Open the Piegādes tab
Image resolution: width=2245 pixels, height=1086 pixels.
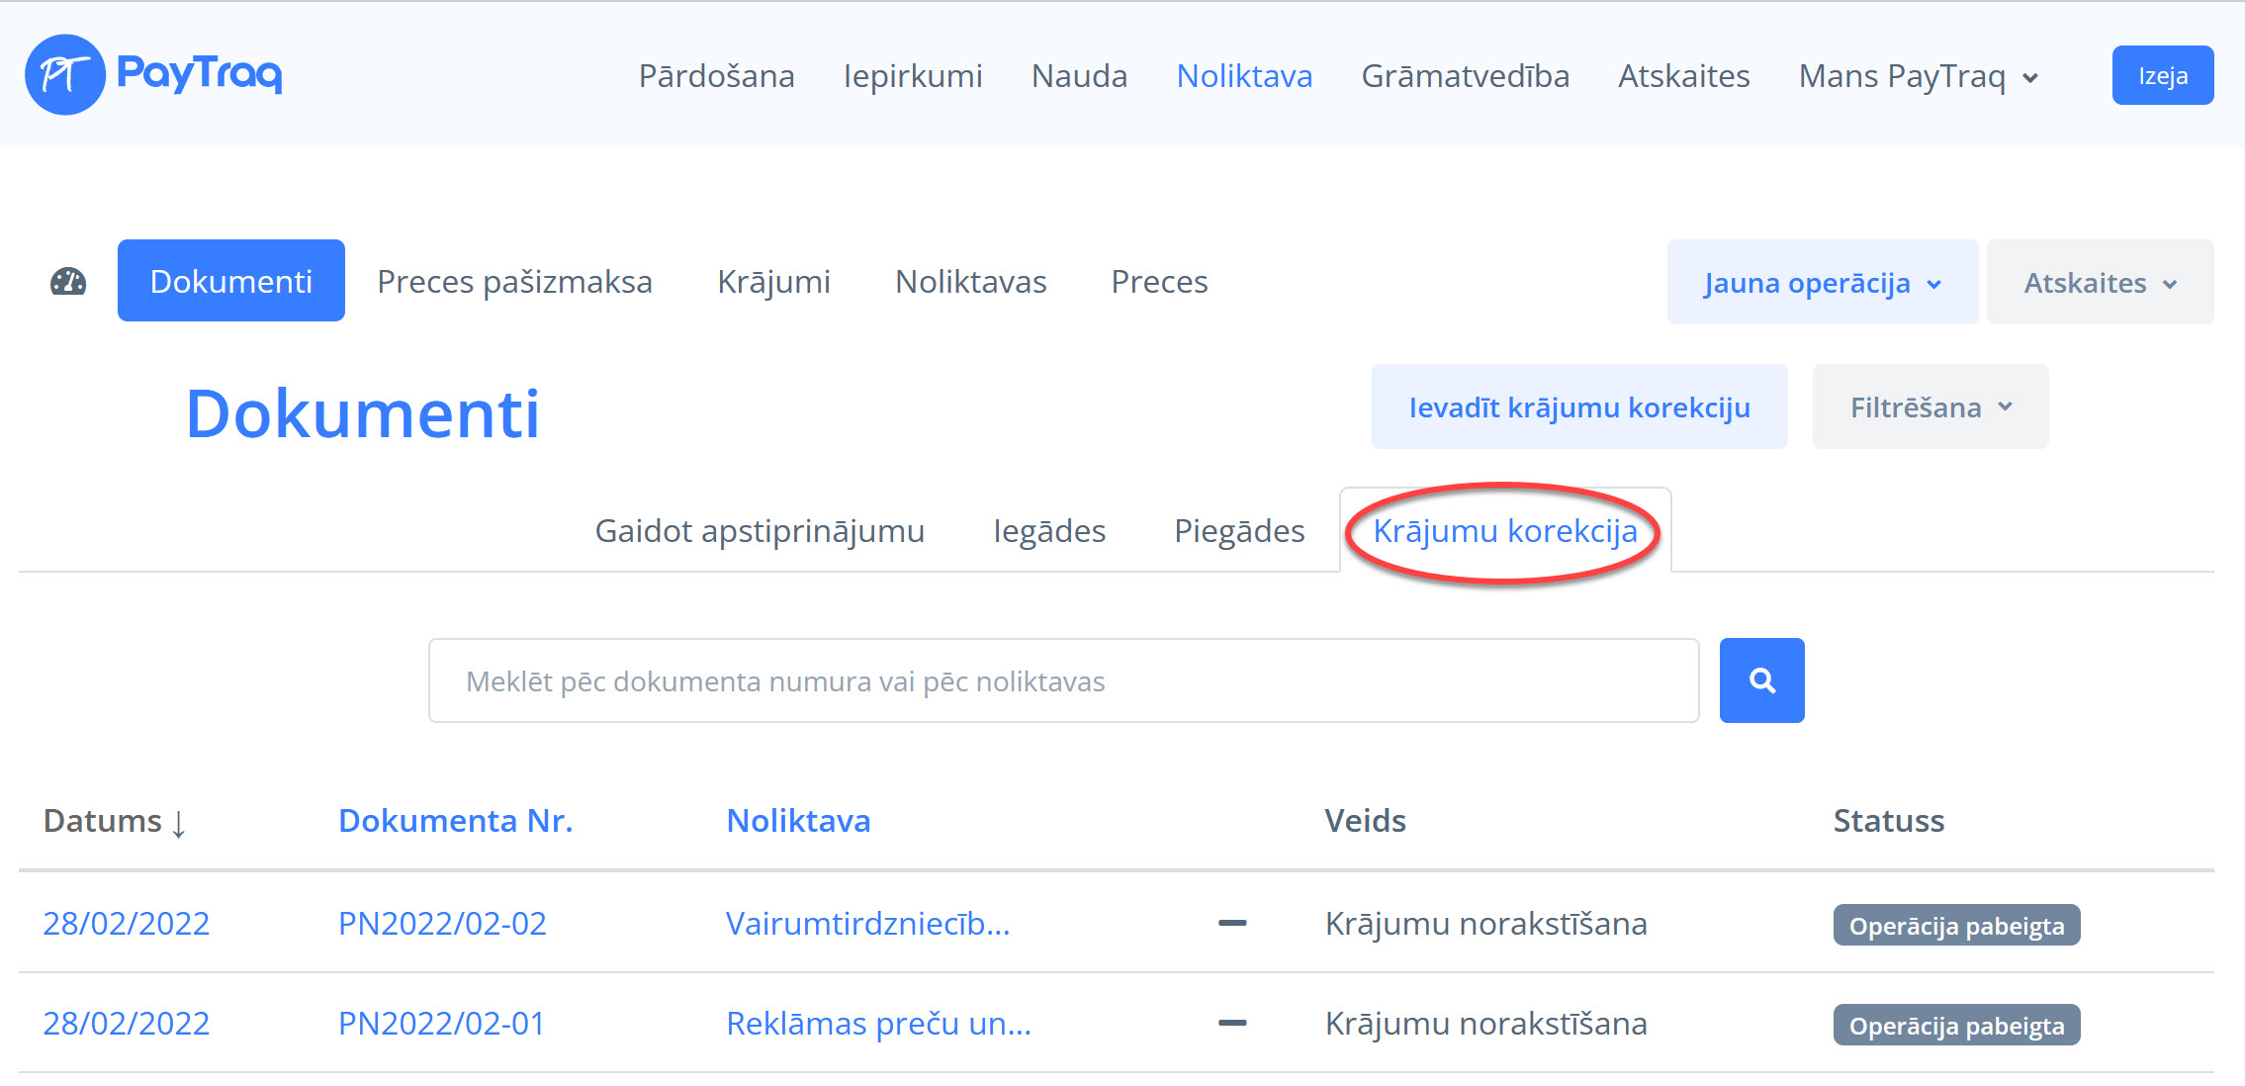point(1238,531)
